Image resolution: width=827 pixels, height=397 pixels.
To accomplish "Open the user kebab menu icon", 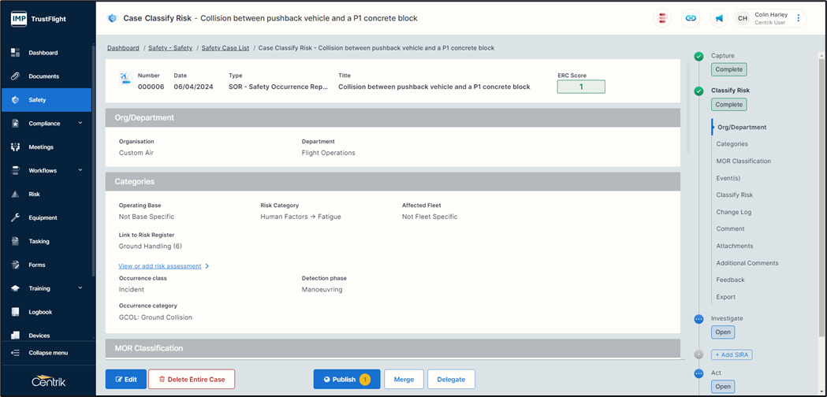I will pos(799,18).
